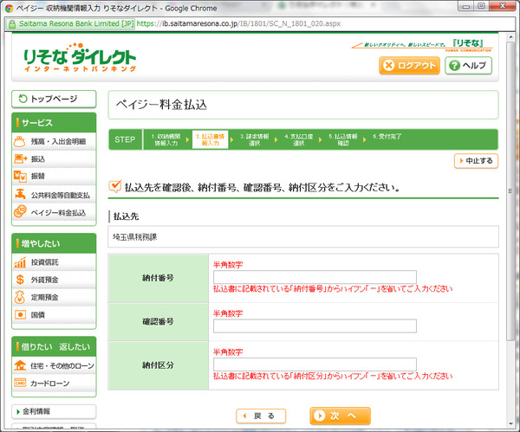The width and height of the screenshot is (520, 432).
Task: Click step 4 支払口座選択
Action: click(x=298, y=139)
